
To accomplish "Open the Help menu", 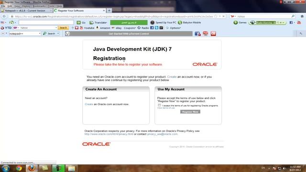I will [59, 6].
